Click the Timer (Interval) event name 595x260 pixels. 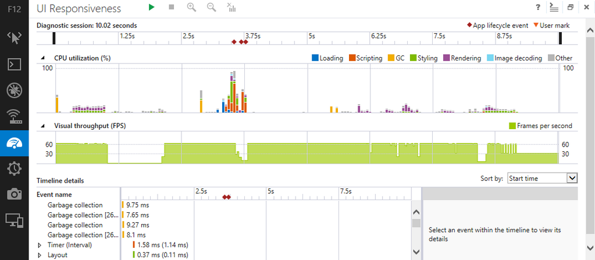70,245
